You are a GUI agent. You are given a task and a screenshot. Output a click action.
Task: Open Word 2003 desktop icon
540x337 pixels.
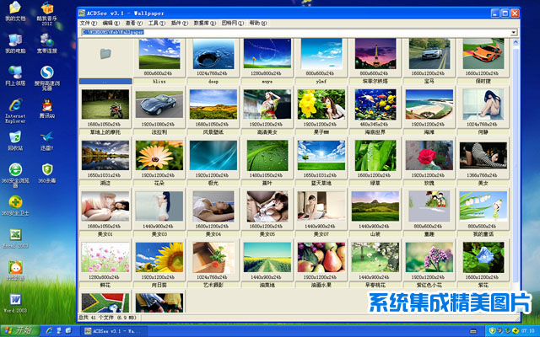tap(15, 302)
